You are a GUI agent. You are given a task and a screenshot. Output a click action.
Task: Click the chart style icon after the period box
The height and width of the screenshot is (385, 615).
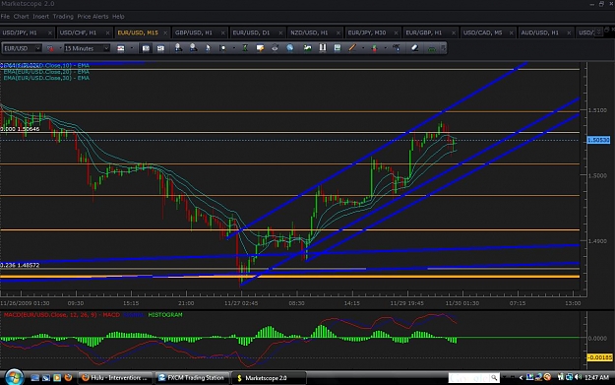click(x=121, y=48)
